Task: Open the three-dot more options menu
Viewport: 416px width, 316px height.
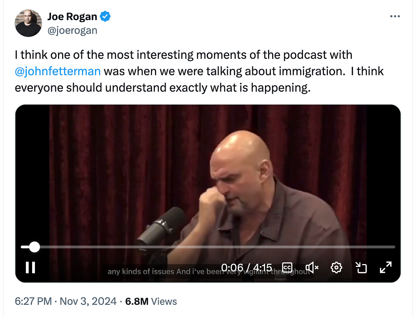Action: [395, 16]
